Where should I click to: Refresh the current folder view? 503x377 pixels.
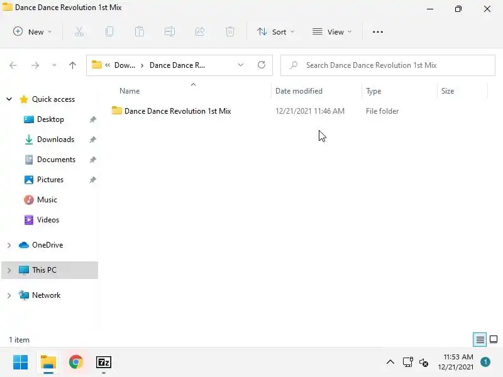[262, 65]
